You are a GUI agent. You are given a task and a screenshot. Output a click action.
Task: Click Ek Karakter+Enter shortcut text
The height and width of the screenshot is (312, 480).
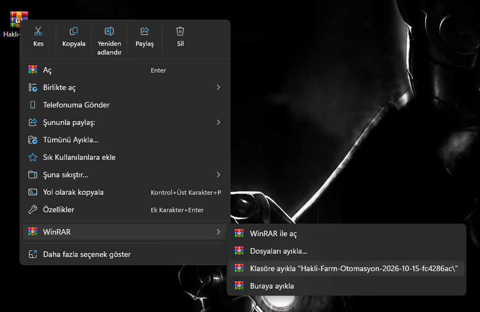tap(177, 210)
